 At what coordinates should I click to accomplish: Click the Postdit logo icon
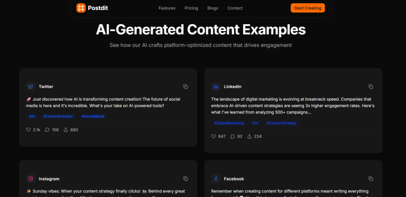[x=81, y=8]
